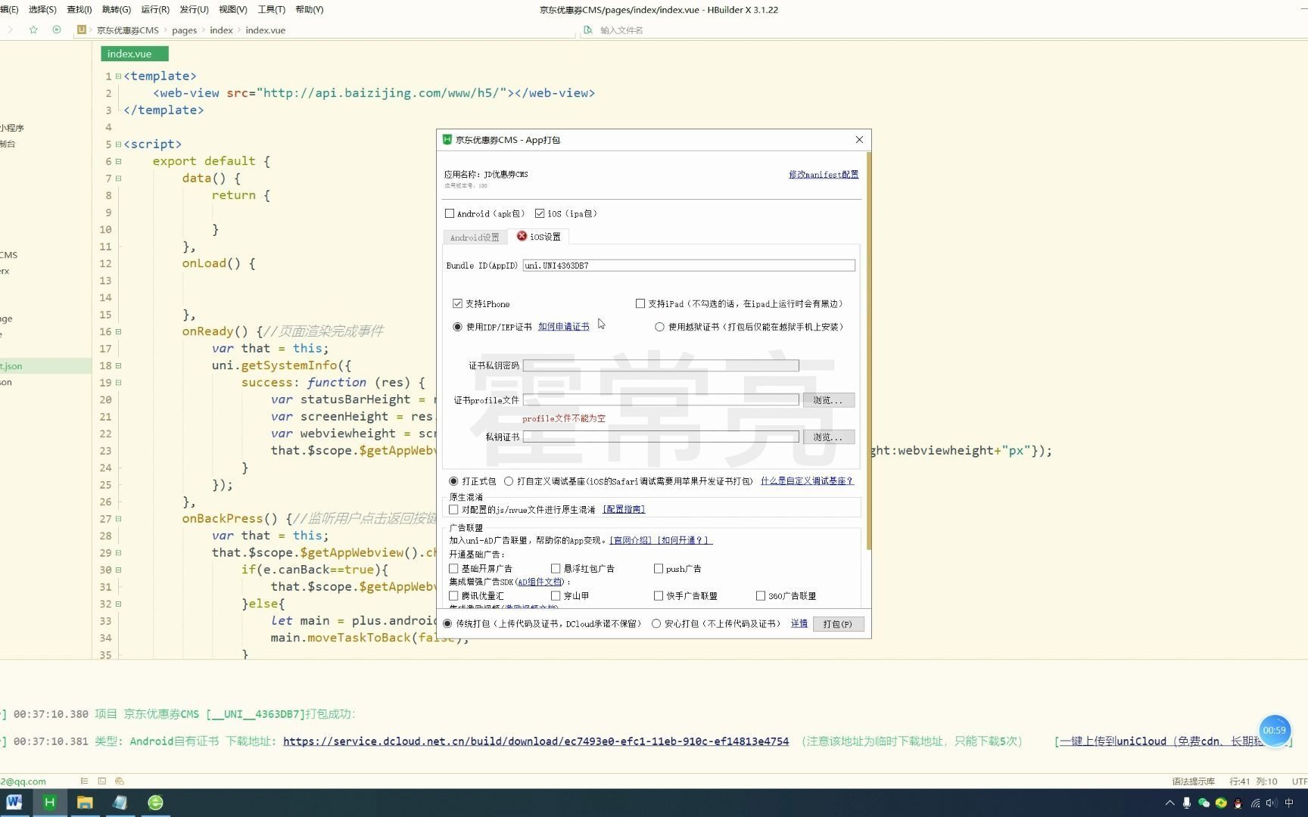Collapse onReady fold marker at line 16

(118, 332)
